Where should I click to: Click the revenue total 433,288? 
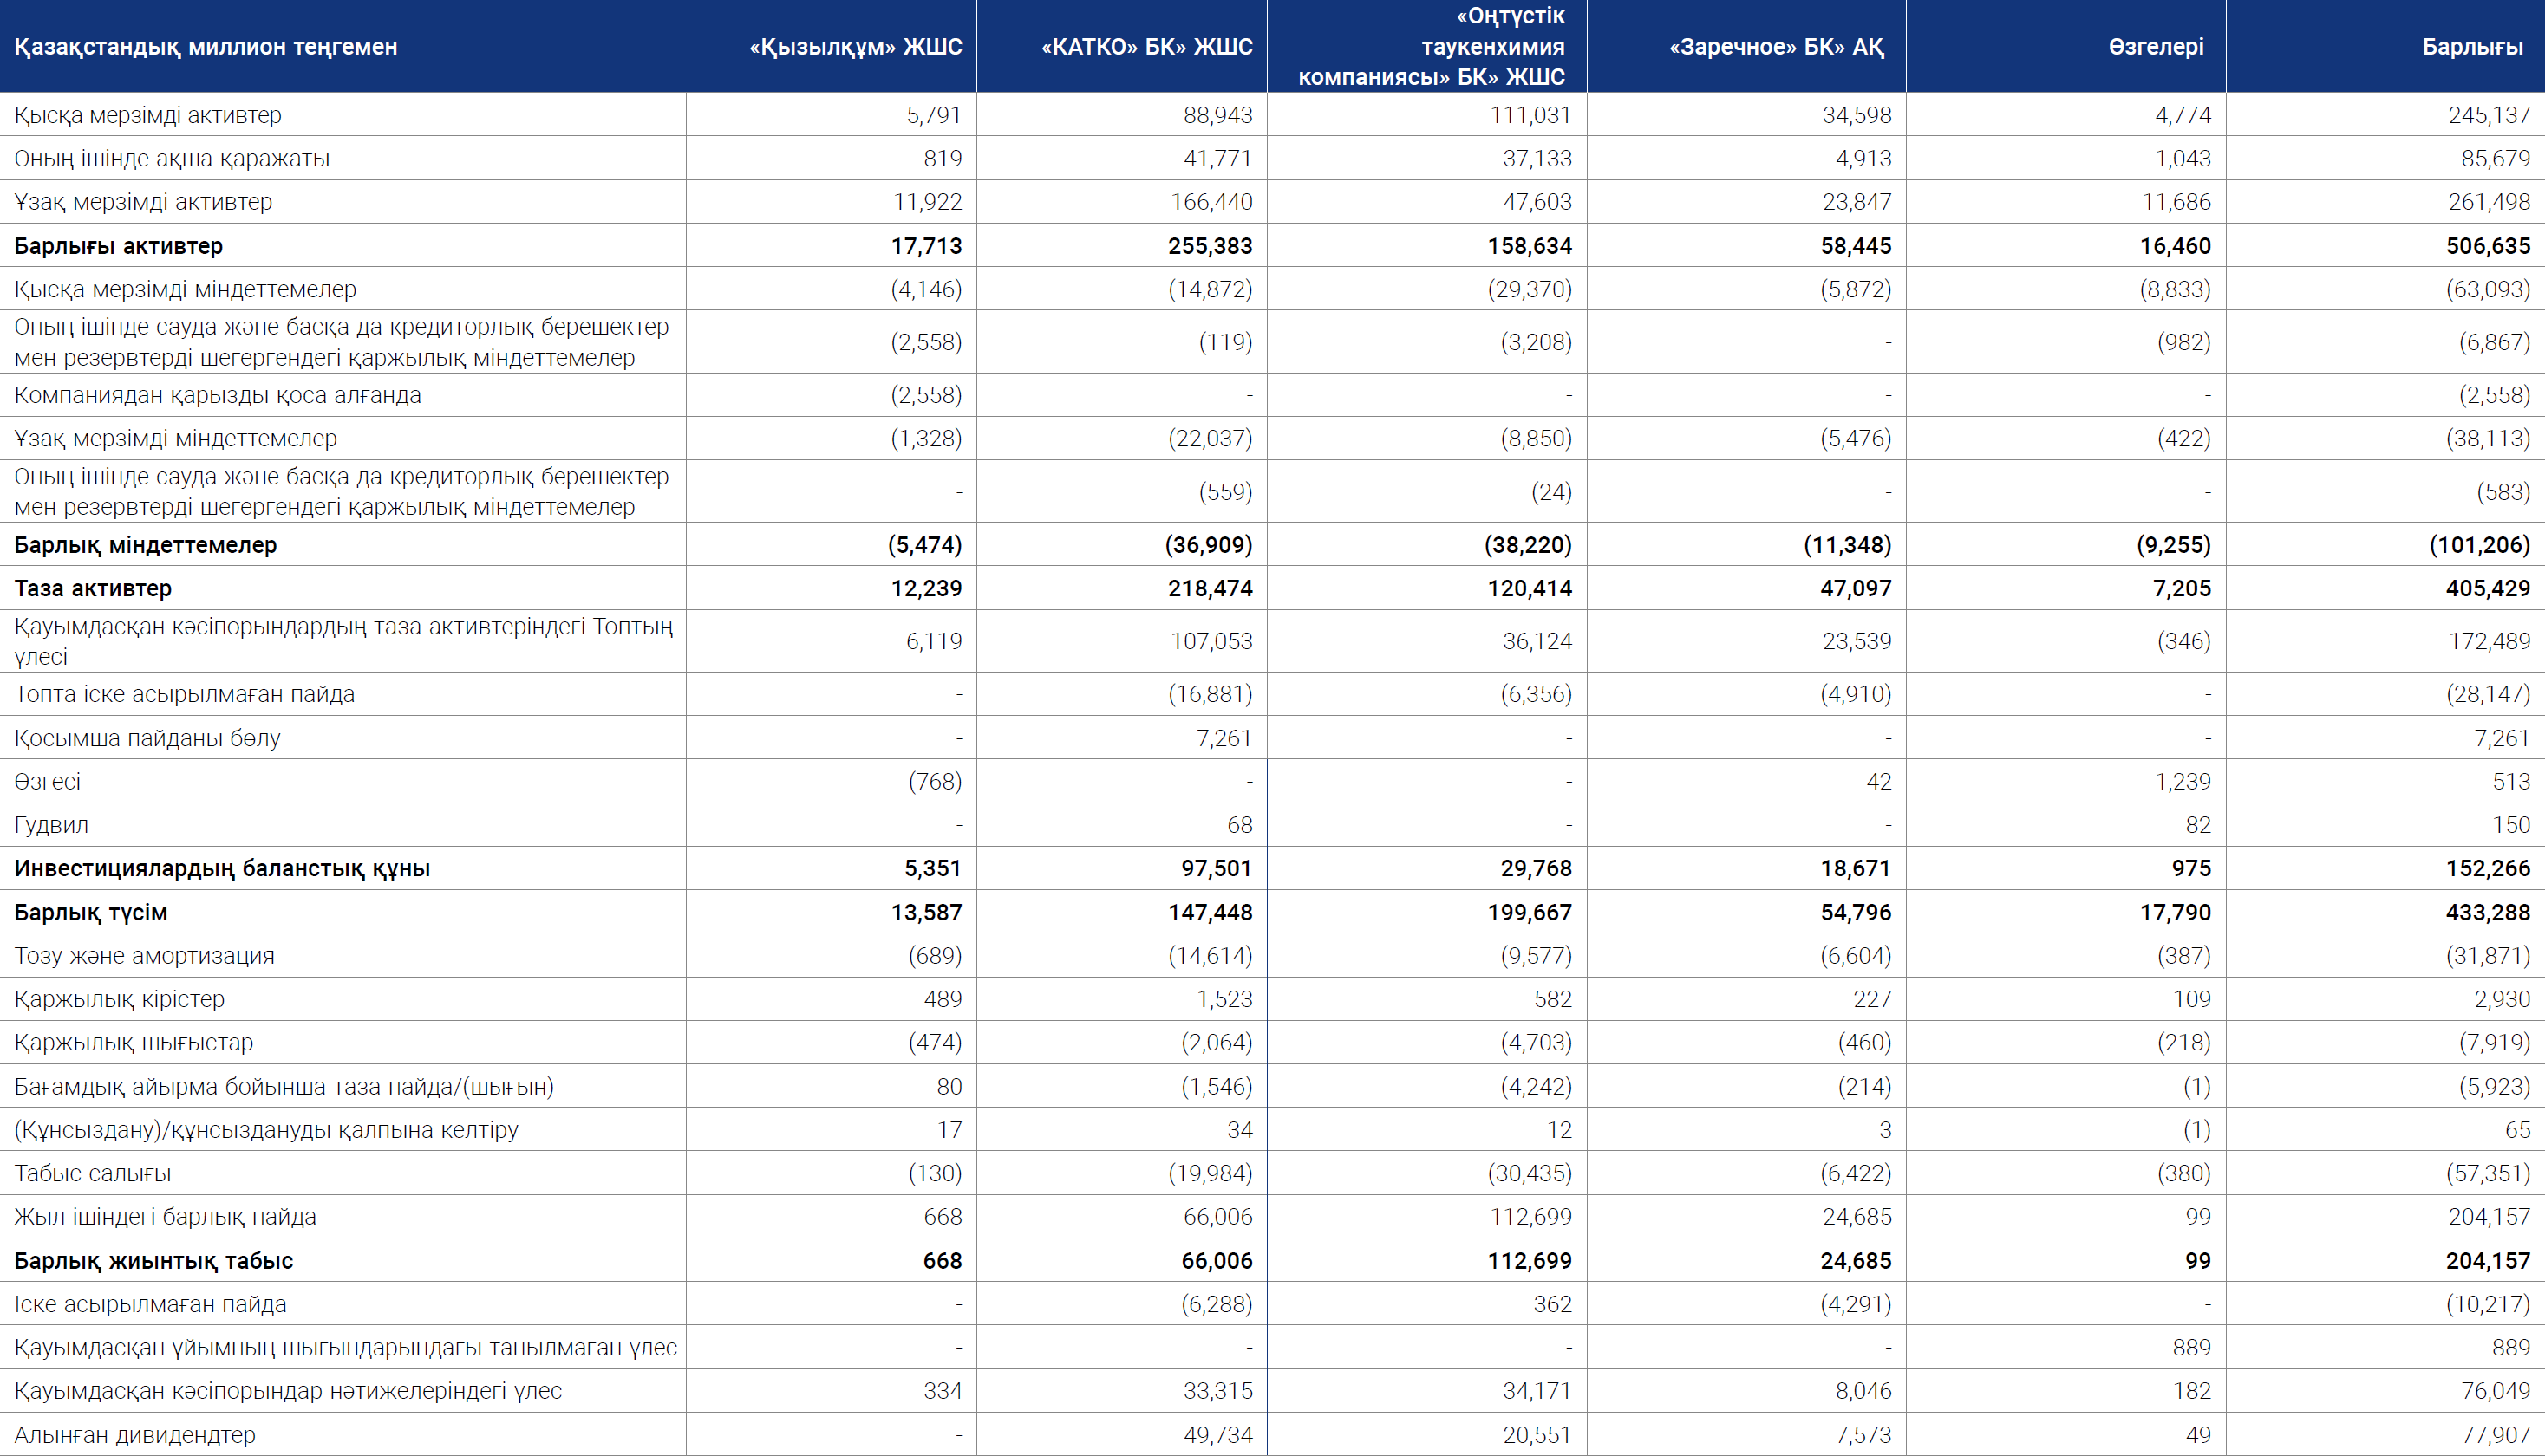pyautogui.click(x=2488, y=912)
